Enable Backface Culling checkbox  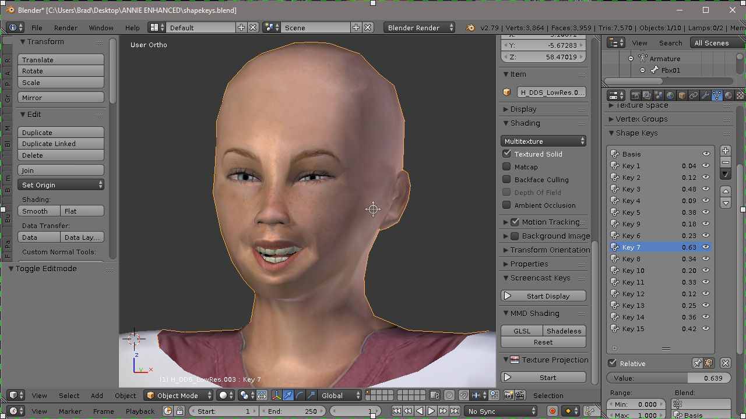pyautogui.click(x=506, y=180)
